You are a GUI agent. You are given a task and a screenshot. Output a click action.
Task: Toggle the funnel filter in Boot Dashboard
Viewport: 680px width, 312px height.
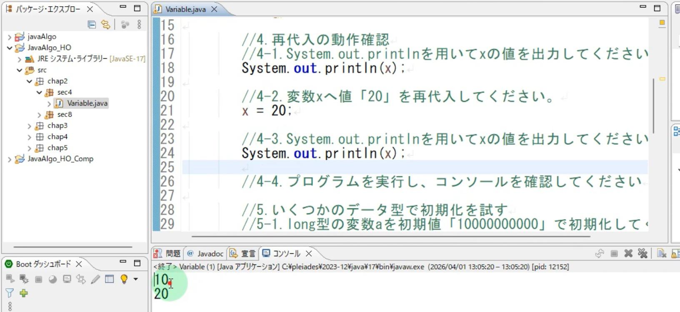point(10,293)
